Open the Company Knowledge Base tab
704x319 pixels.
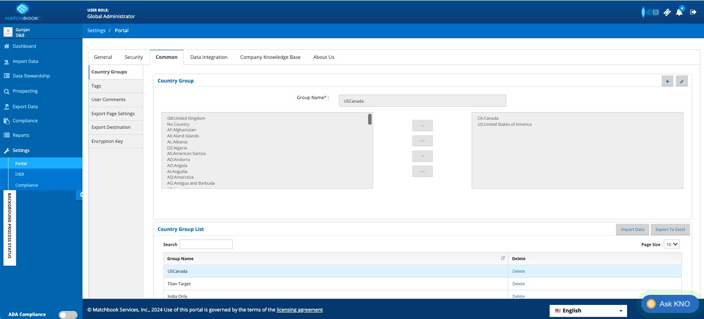[271, 57]
